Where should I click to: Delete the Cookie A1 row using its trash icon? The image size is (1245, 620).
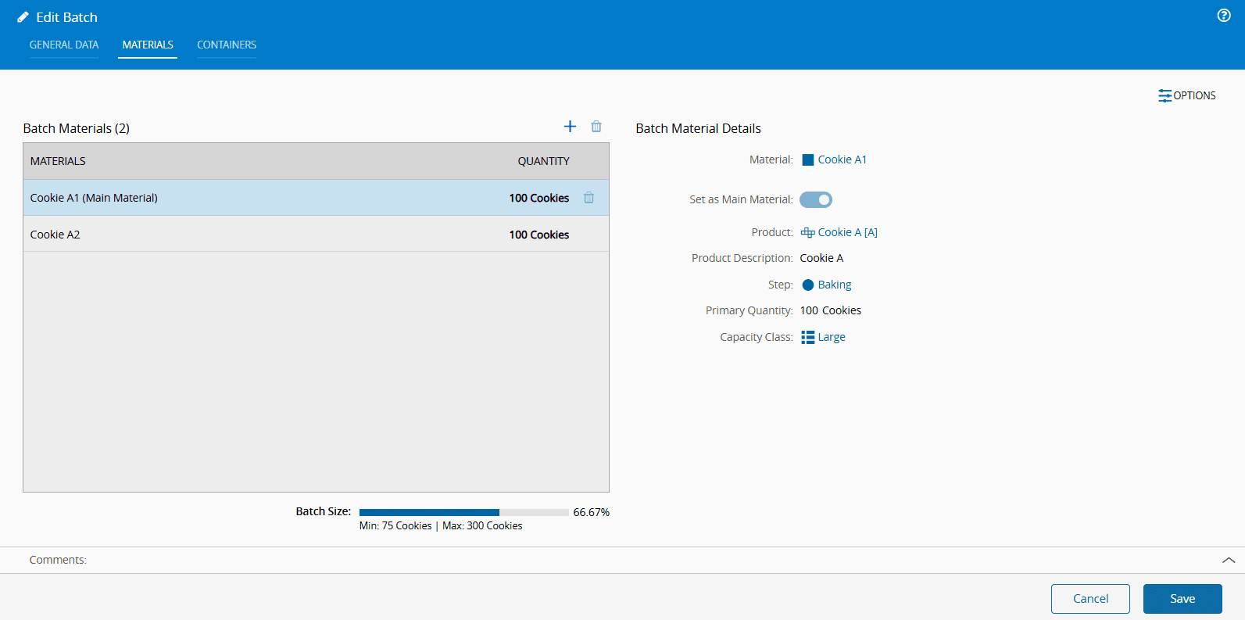[x=589, y=198]
